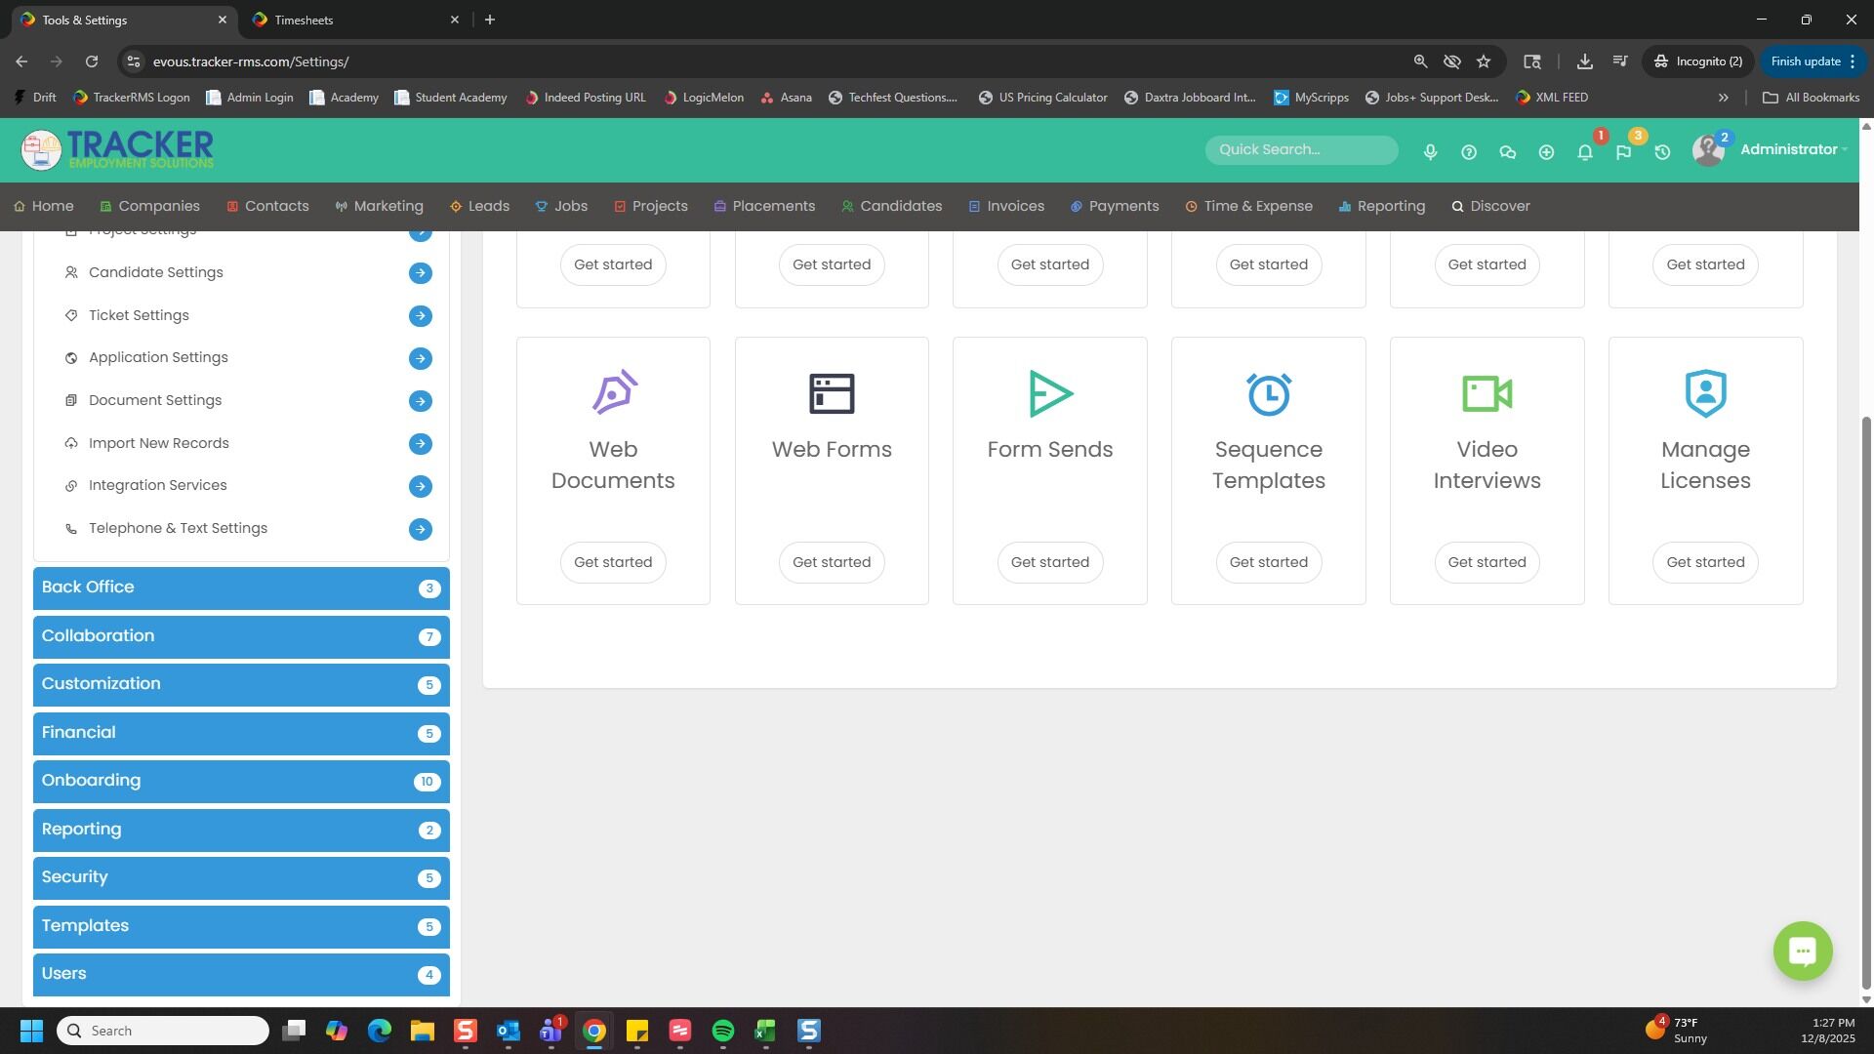Viewport: 1874px width, 1054px height.
Task: Open notifications bell icon
Action: pos(1585,152)
